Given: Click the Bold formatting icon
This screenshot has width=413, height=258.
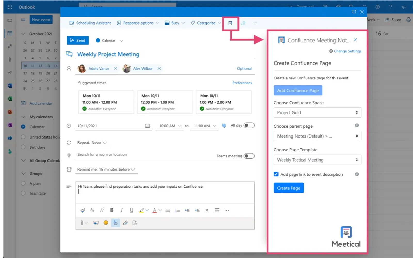Looking at the screenshot, I should pyautogui.click(x=112, y=210).
